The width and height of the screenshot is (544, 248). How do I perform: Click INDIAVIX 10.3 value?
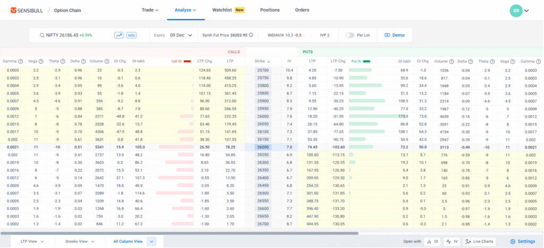pyautogui.click(x=285, y=36)
